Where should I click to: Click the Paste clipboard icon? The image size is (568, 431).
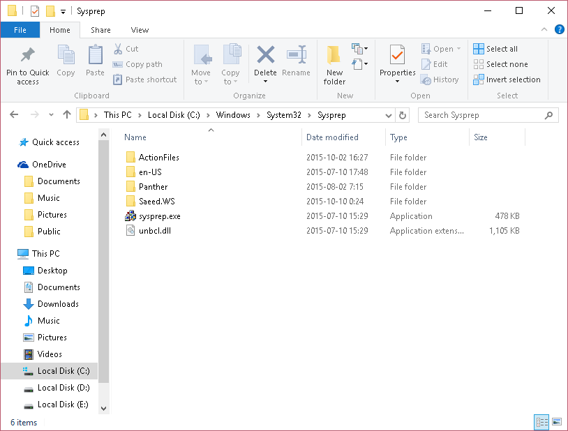[96, 55]
